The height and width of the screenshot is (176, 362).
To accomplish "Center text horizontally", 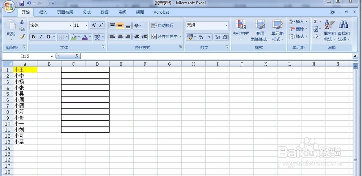I will tap(120, 37).
